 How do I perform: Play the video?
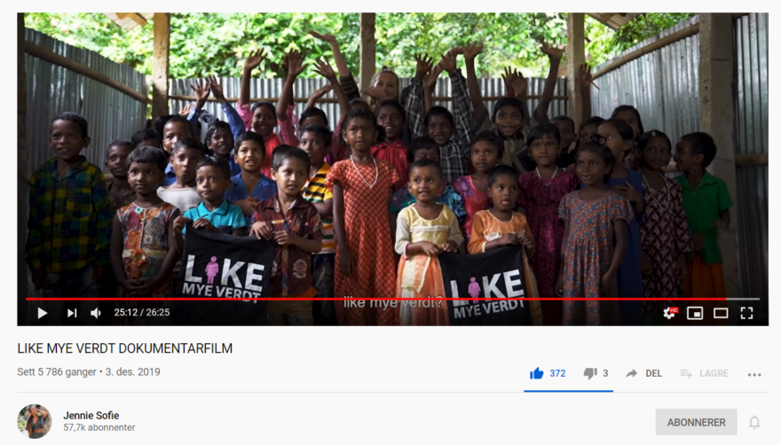[x=43, y=313]
